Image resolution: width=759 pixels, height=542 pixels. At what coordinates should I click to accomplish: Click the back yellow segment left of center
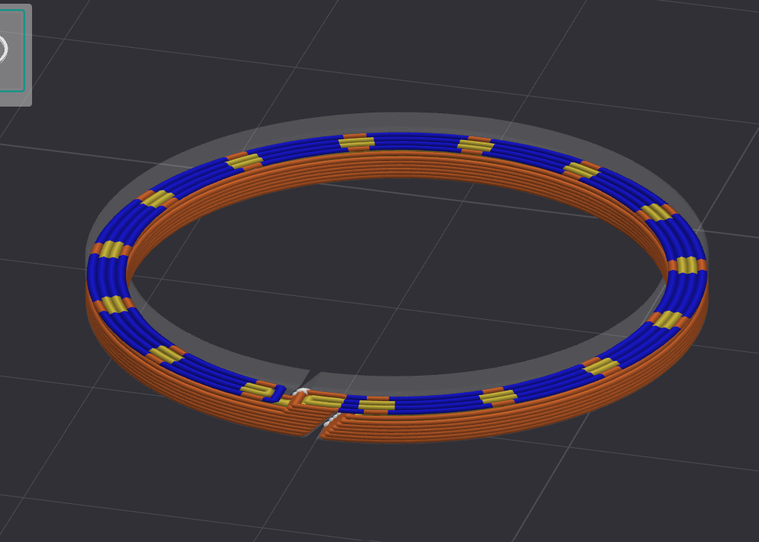[356, 142]
